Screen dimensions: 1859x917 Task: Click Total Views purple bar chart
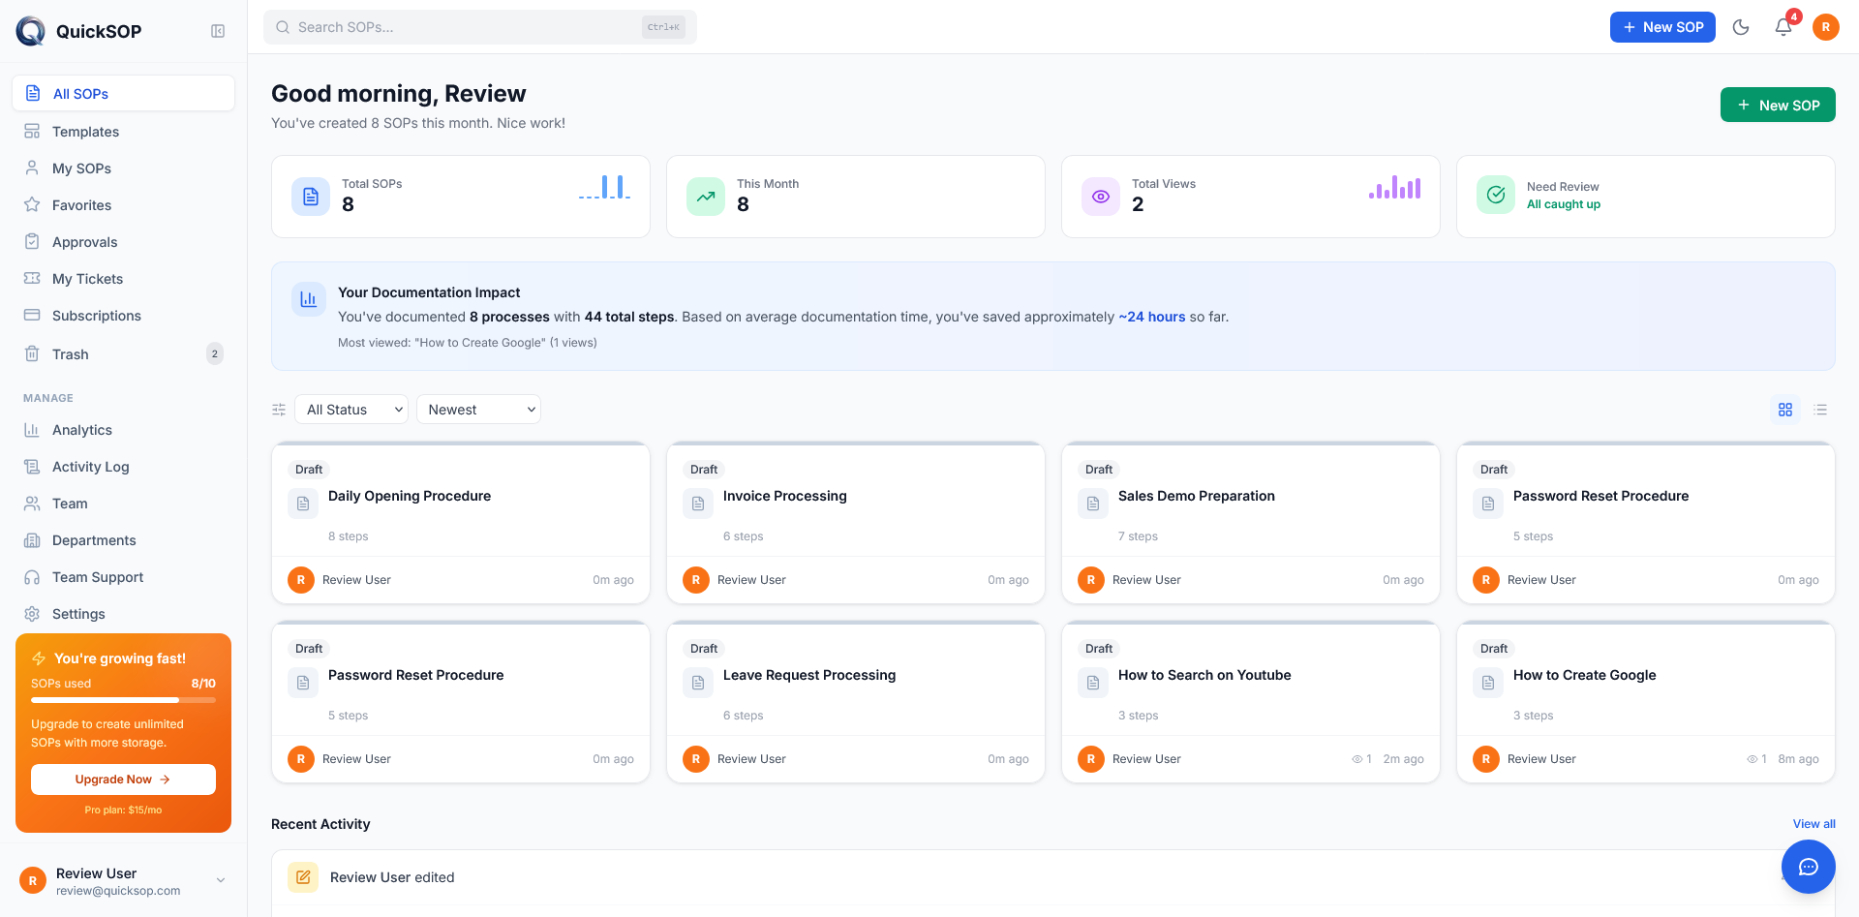pyautogui.click(x=1395, y=187)
